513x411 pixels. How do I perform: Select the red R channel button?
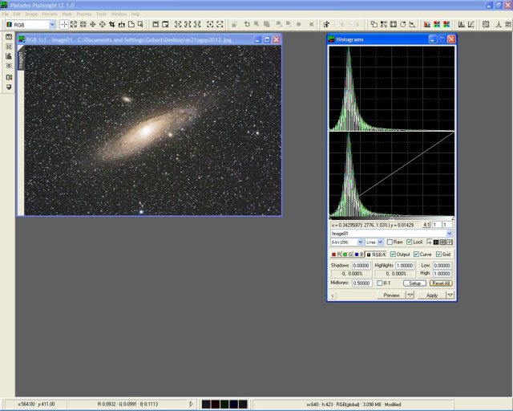tap(335, 254)
